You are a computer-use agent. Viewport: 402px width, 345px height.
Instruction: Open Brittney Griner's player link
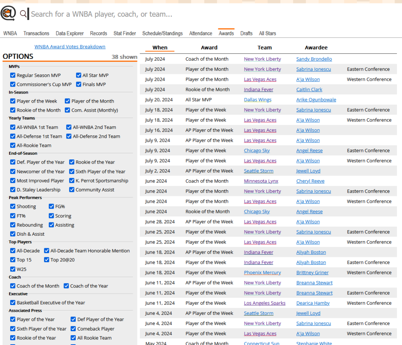tap(312, 273)
